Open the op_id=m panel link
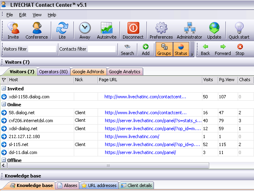 click(153, 129)
